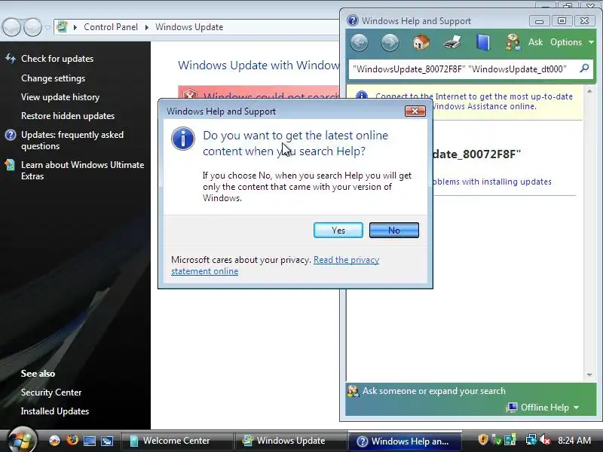The width and height of the screenshot is (603, 452).
Task: Click the taskbar clock showing 8:24 AM
Action: (574, 441)
